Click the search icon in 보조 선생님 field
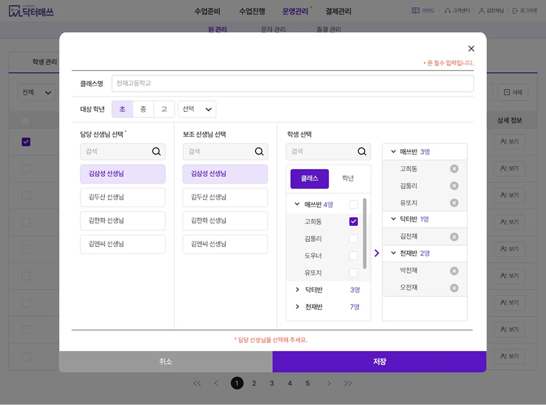The width and height of the screenshot is (546, 405). 259,151
